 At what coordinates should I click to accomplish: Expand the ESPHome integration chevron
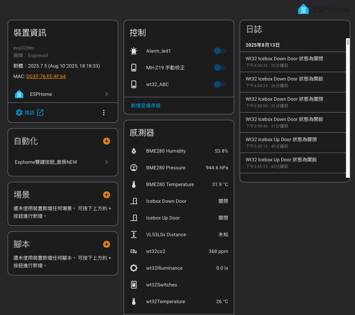pyautogui.click(x=107, y=94)
